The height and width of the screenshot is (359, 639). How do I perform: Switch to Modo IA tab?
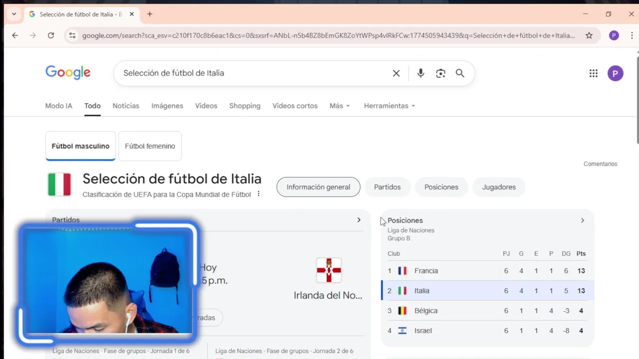59,106
